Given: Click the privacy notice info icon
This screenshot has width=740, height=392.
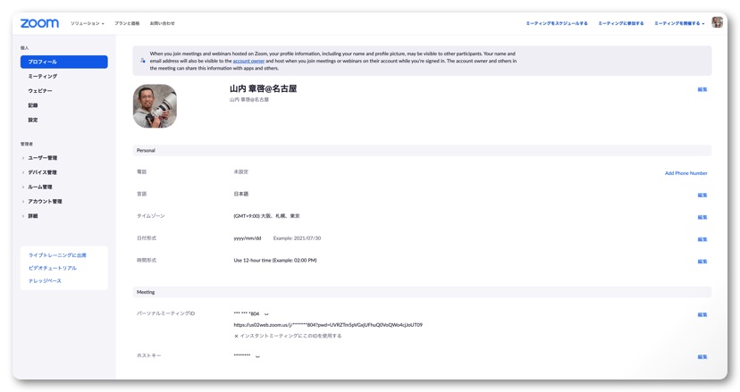Looking at the screenshot, I should click(143, 61).
